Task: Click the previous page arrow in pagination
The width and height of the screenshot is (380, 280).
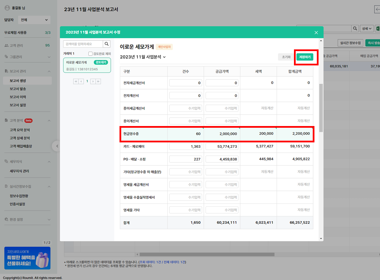Action: tap(81, 81)
